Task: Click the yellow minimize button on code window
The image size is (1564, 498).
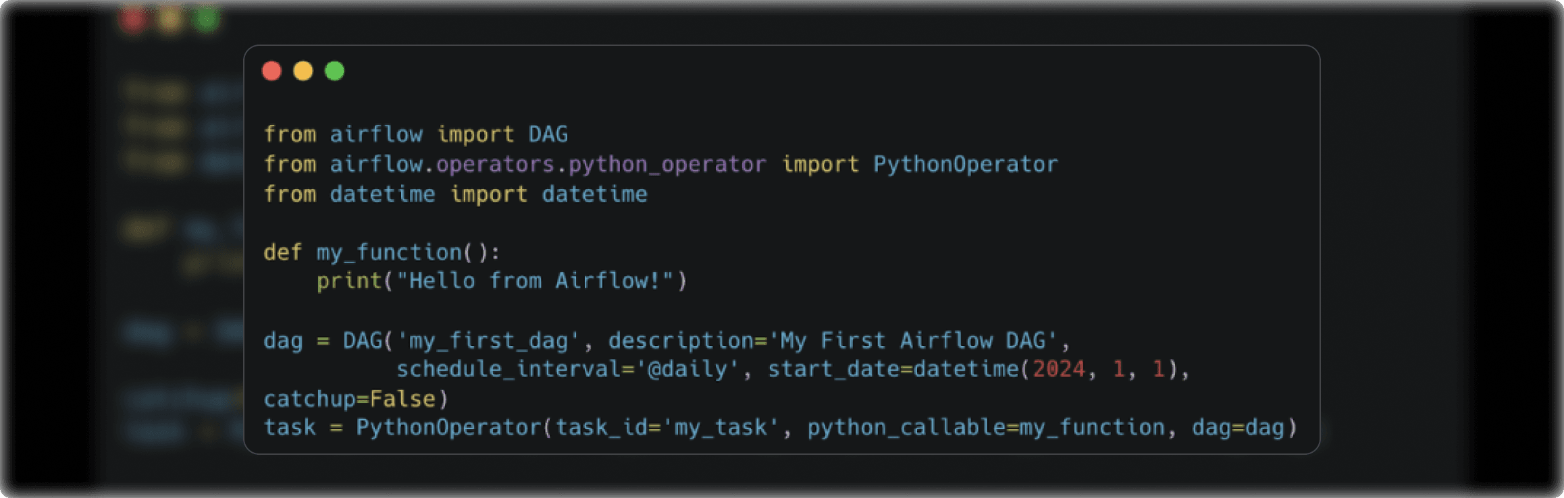Action: click(303, 71)
